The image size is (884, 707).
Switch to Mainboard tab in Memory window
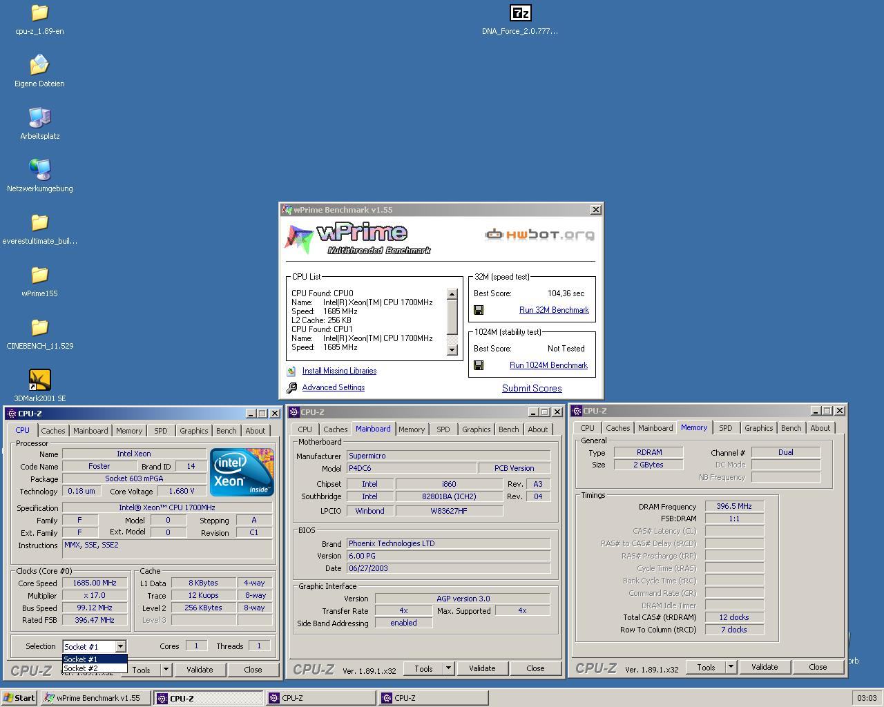click(655, 428)
